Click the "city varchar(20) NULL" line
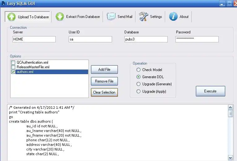The height and width of the screenshot is (161, 237). (x=45, y=149)
